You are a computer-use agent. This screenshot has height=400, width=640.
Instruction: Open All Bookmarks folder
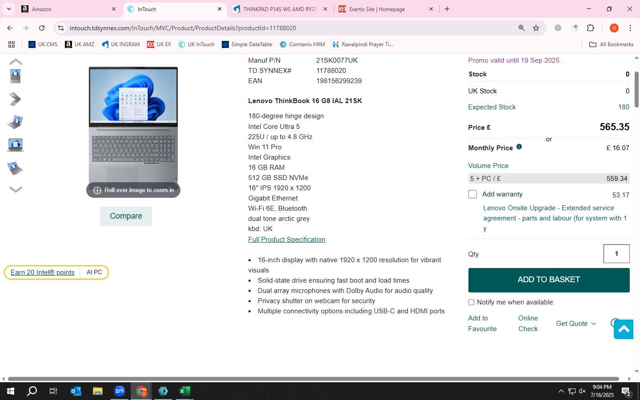coord(611,44)
